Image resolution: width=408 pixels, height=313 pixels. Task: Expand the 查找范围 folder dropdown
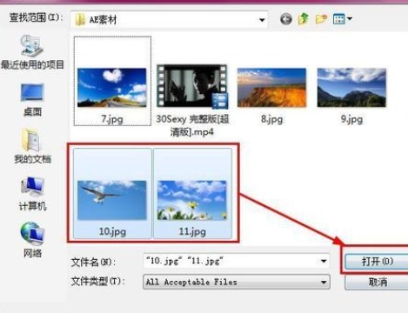coord(262,20)
